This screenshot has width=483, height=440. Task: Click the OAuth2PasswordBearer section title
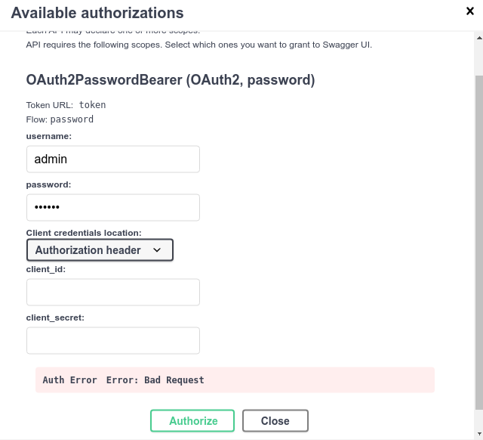pos(171,79)
